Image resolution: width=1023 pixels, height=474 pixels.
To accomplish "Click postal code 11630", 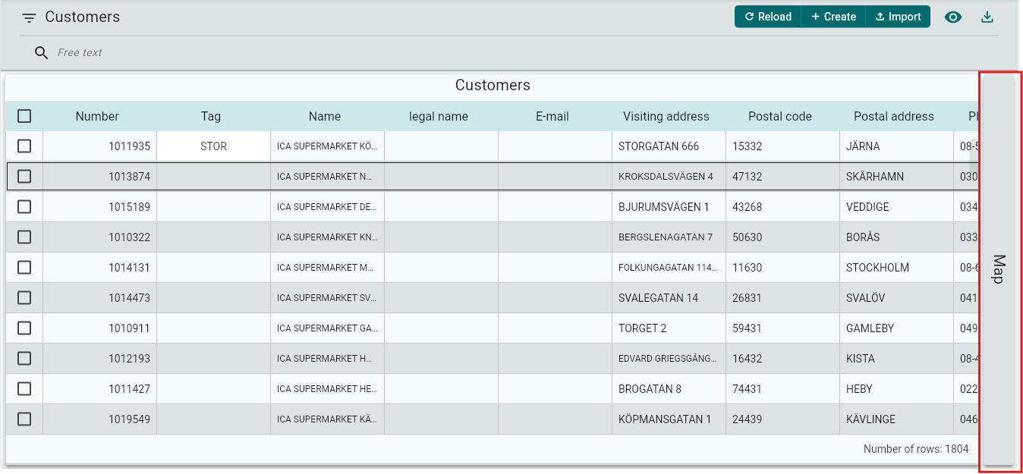I will coord(782,267).
